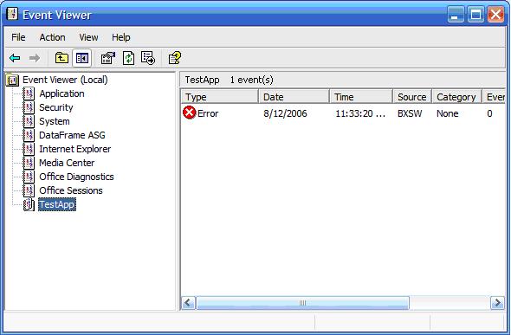Click the Office Diagnostics log icon

[x=29, y=177]
